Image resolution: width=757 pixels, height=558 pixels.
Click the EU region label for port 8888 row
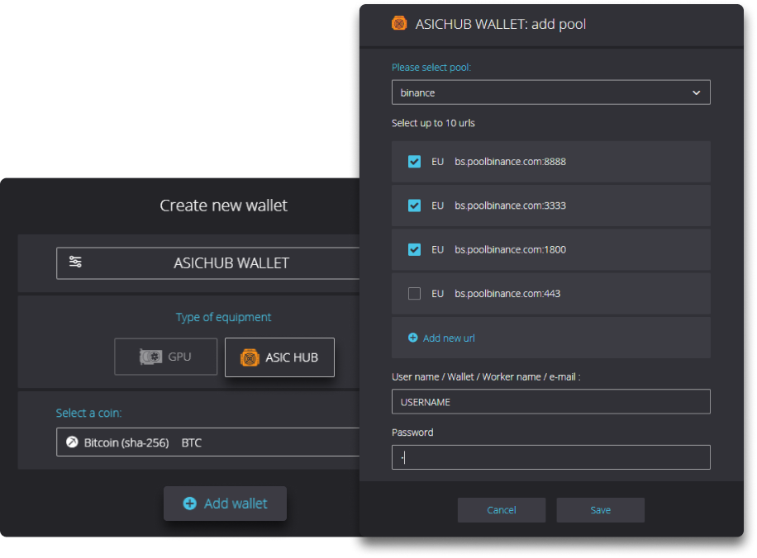pos(437,162)
